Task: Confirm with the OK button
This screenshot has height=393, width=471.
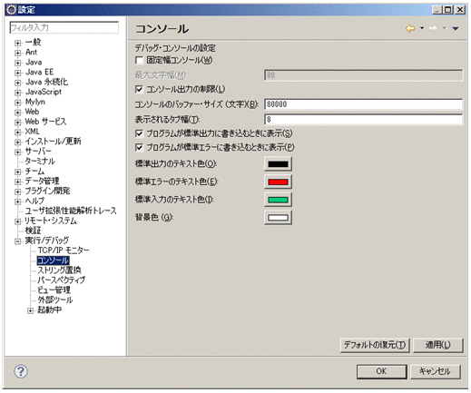Action: 381,371
